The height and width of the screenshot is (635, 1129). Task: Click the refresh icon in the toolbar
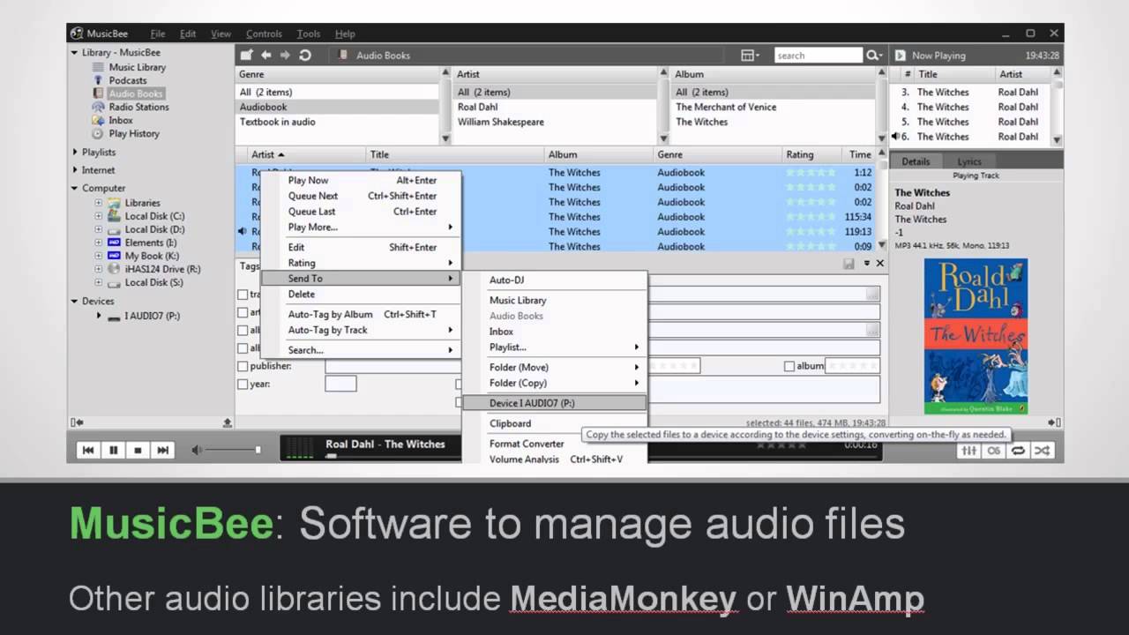point(305,55)
